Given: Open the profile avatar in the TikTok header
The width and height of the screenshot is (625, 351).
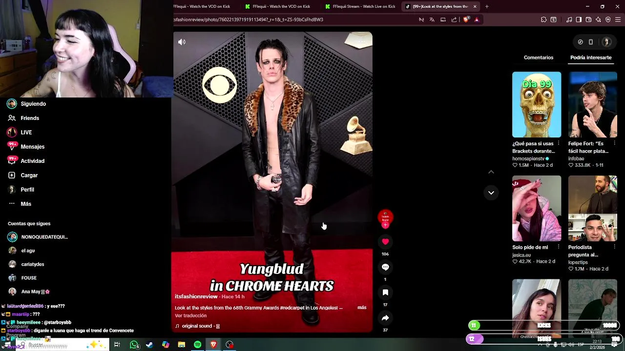Looking at the screenshot, I should [607, 42].
